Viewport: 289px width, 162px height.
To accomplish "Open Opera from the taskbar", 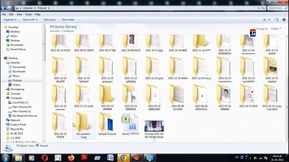I will (45, 158).
